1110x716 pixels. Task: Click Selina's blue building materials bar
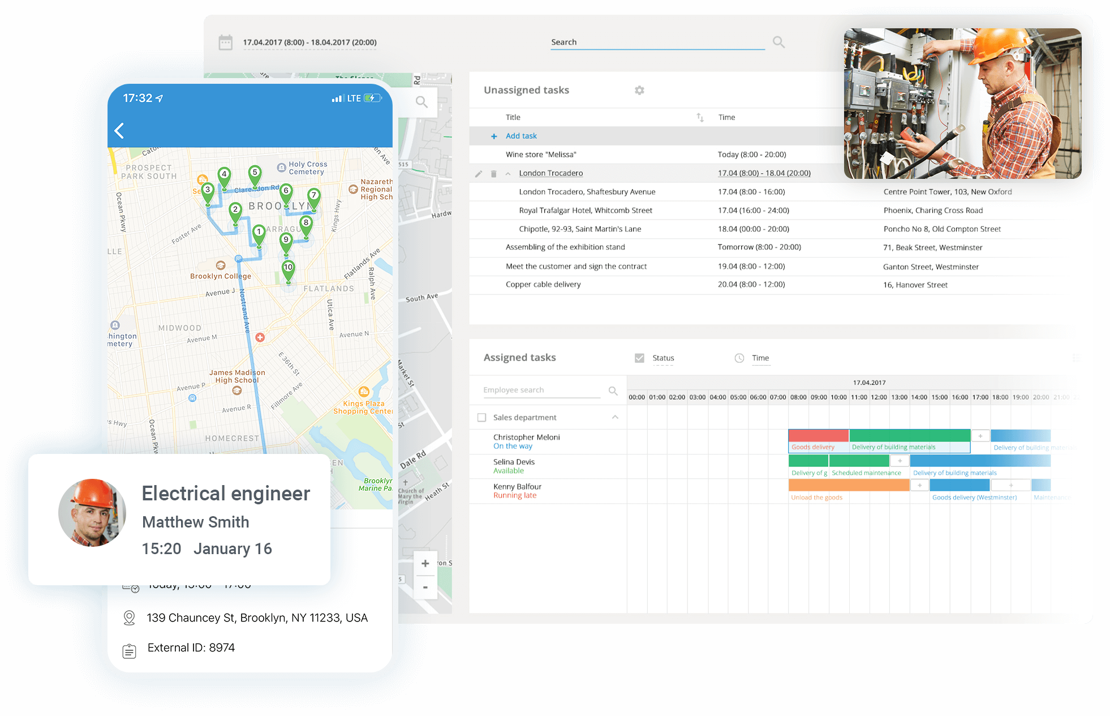click(980, 461)
